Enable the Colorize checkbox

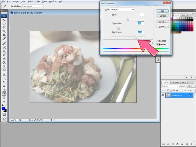point(158,41)
